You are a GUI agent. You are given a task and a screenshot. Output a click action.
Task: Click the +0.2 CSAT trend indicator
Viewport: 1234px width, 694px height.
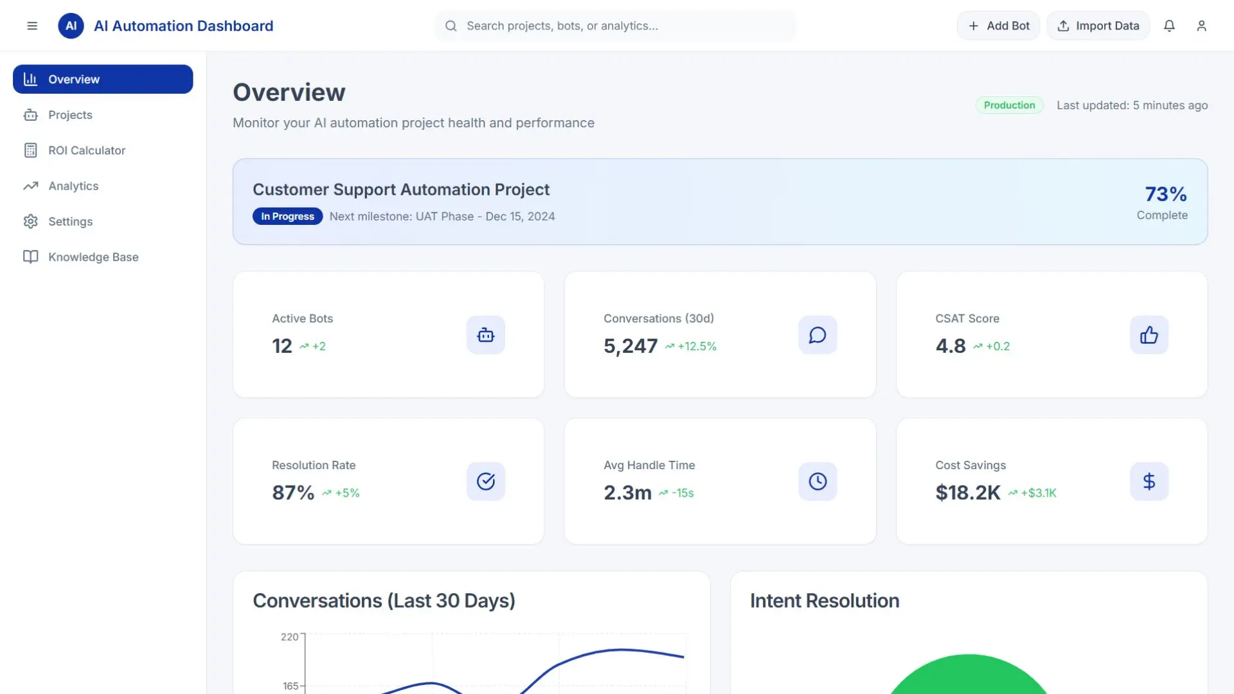click(992, 346)
